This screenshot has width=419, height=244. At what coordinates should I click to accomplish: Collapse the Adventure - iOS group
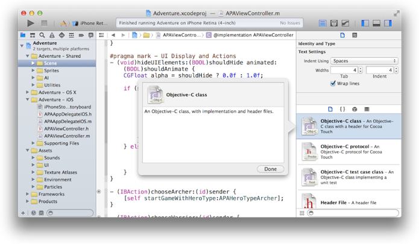[28, 99]
